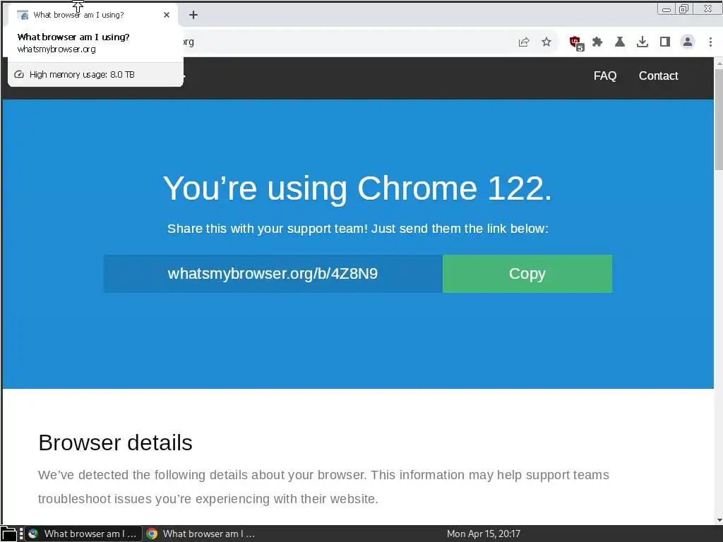Screen dimensions: 723x542
Task: Switch to Chrome taskbar 'What browser am I' window
Action: (201, 534)
